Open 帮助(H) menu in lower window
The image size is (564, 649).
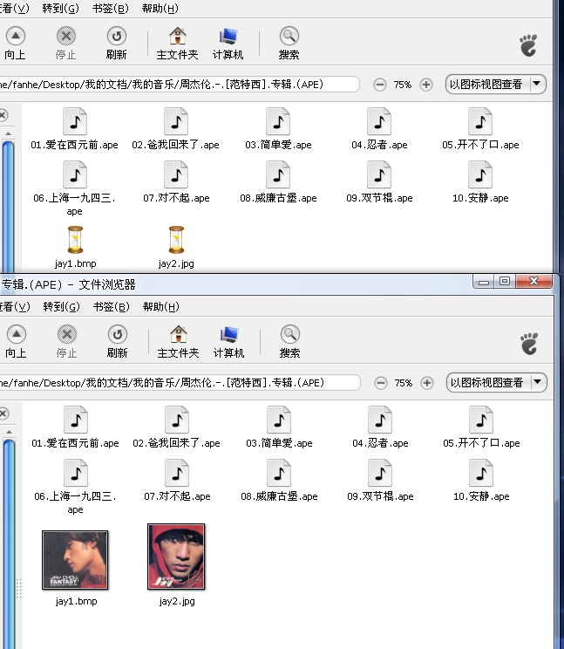[x=161, y=307]
